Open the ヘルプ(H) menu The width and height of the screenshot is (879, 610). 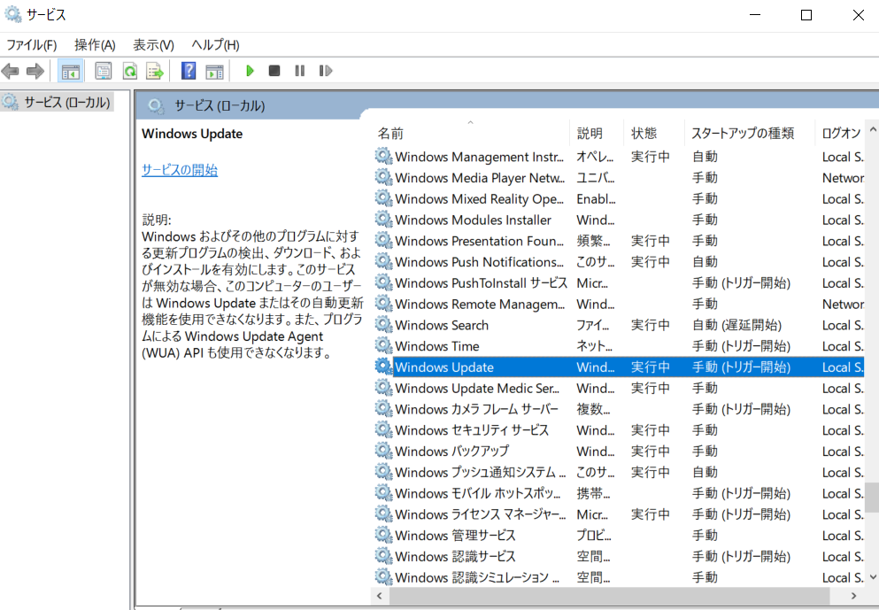click(x=215, y=45)
